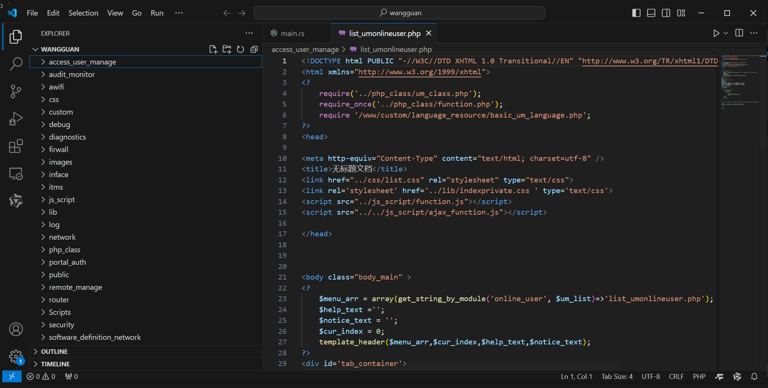
Task: Toggle the secondary side bar
Action: click(x=666, y=13)
